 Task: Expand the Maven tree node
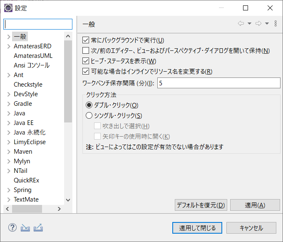pyautogui.click(x=9, y=152)
